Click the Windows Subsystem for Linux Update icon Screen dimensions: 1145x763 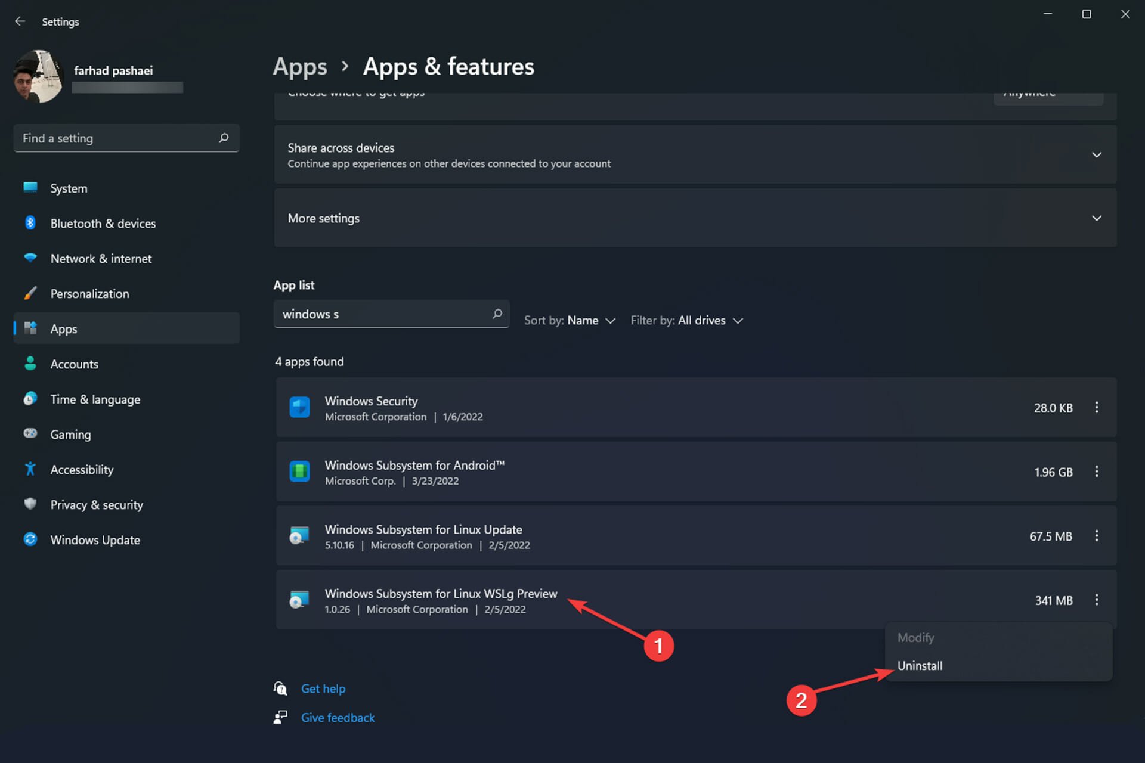coord(299,536)
